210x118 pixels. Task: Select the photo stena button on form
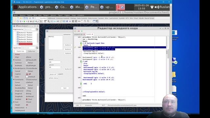click(x=53, y=78)
